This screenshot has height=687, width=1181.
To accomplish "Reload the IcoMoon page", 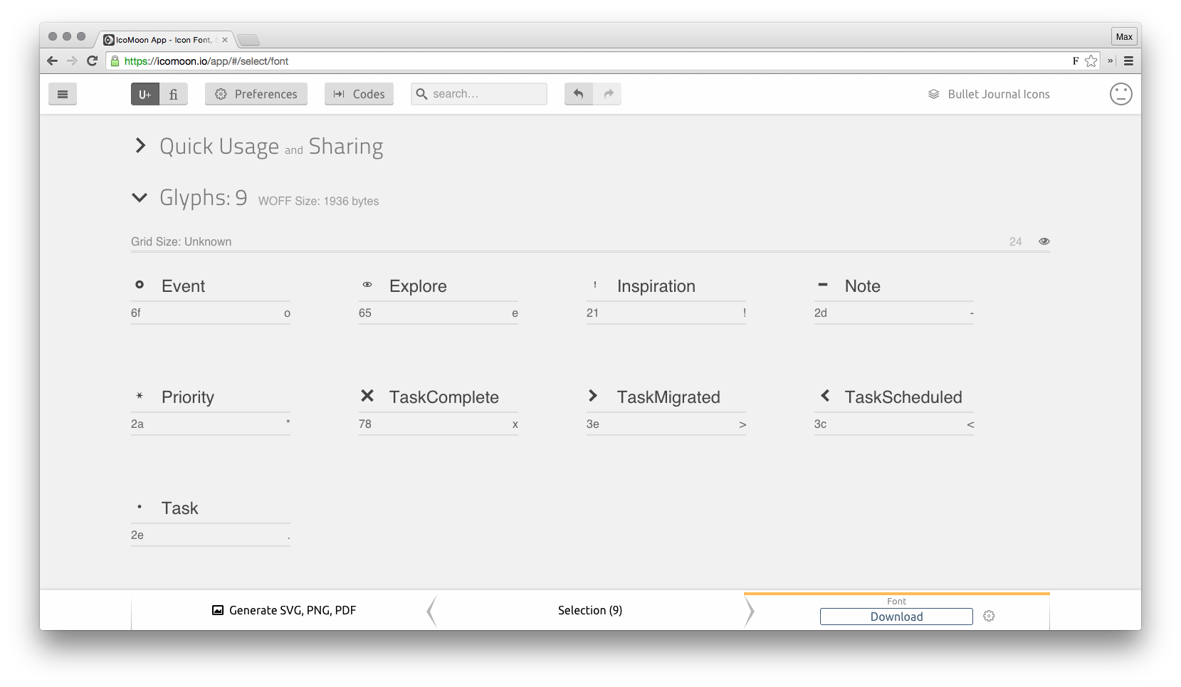I will click(x=92, y=61).
